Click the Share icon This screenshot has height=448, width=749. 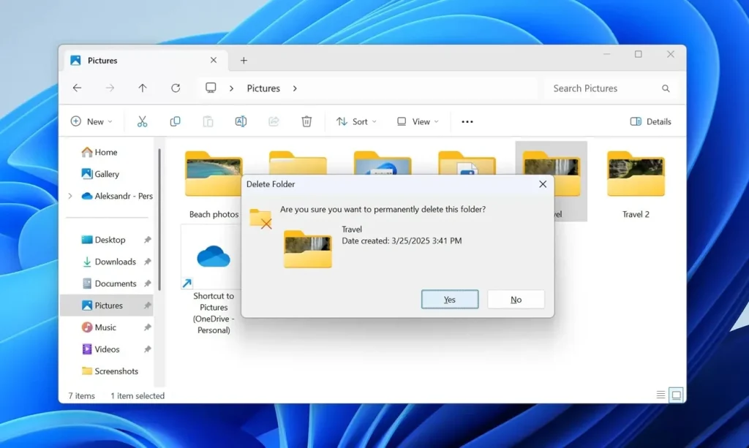[274, 121]
